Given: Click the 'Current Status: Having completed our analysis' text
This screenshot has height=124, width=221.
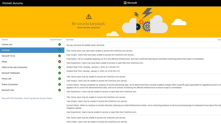Looking at the screenshot, I should tap(144, 86).
